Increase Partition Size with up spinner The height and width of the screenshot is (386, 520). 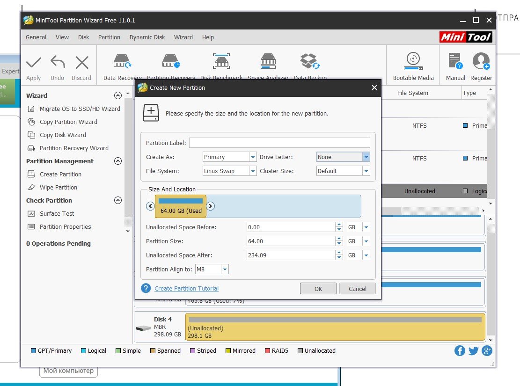[x=339, y=239]
